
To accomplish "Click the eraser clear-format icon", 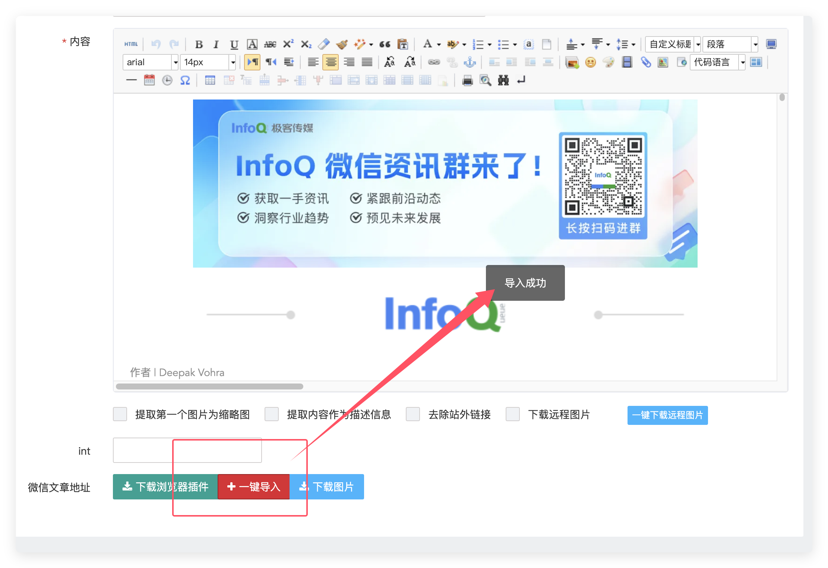I will click(324, 44).
